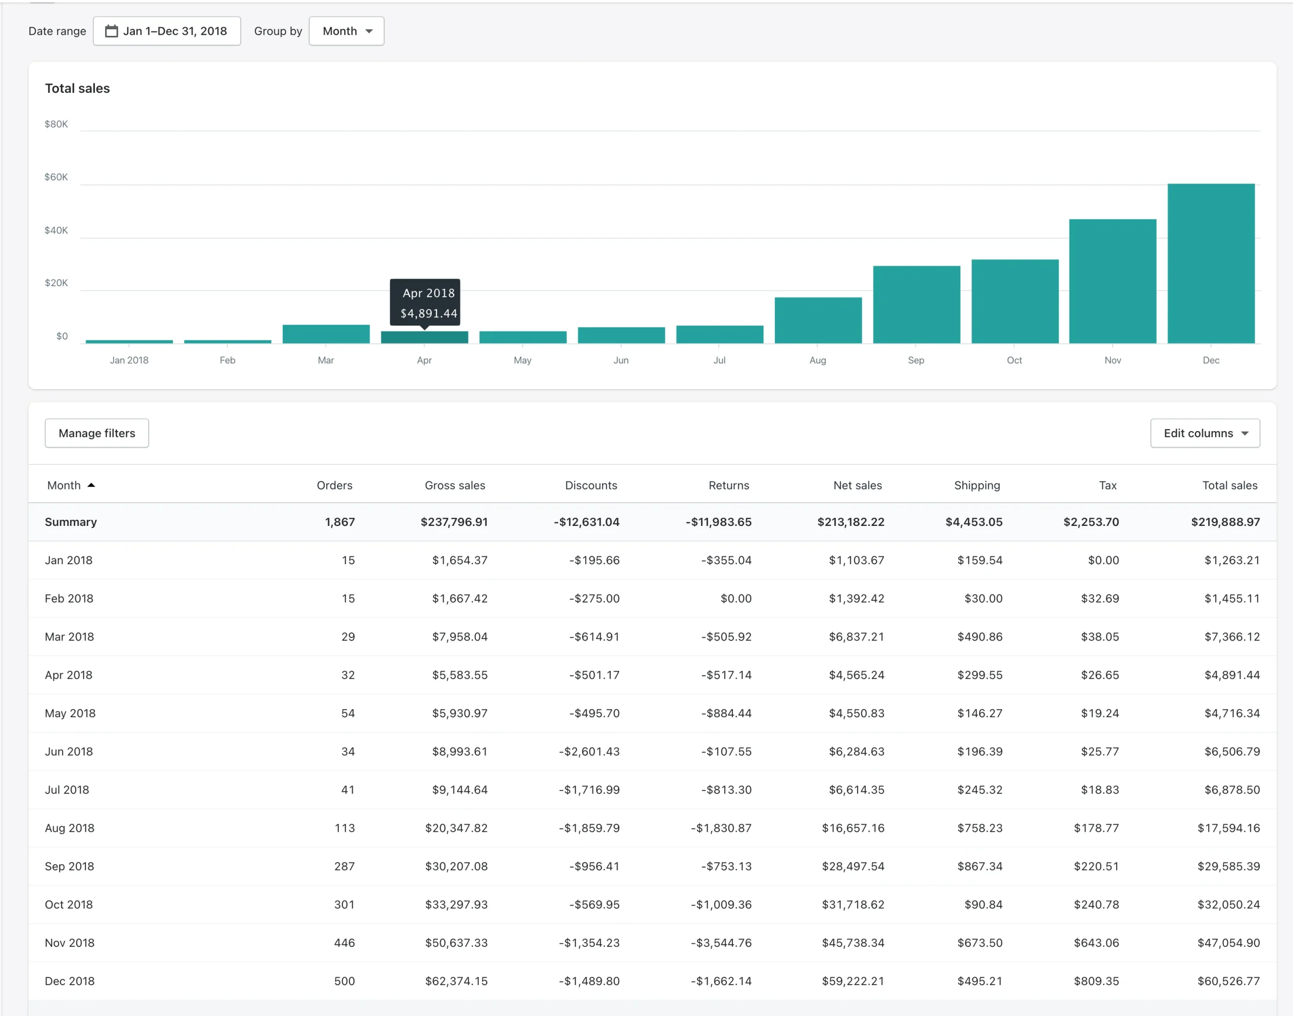Click the Apr 2018 $4,891.44 chart tooltip
The image size is (1293, 1016).
(425, 303)
